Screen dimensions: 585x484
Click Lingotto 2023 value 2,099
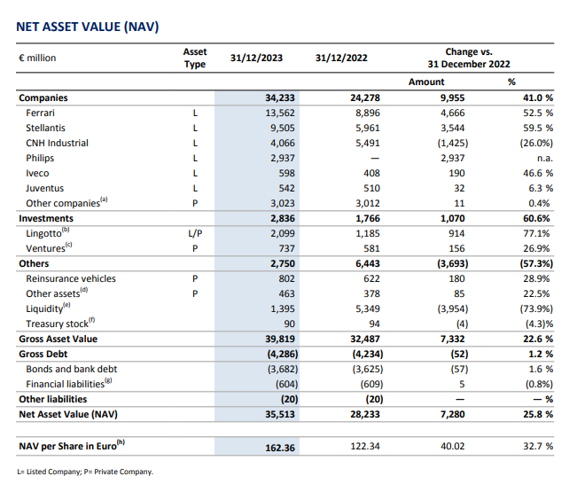(283, 234)
